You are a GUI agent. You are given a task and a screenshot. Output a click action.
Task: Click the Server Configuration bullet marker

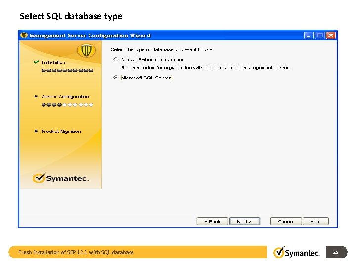click(x=36, y=96)
